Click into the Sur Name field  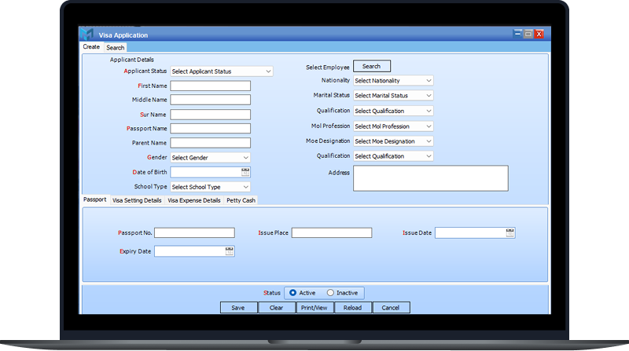point(210,115)
